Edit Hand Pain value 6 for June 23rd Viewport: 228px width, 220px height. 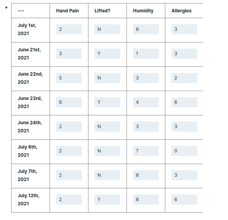pyautogui.click(x=69, y=102)
